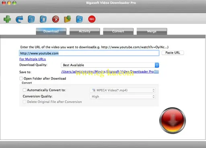Close window with the red traffic light button
This screenshot has width=206, height=148.
[4, 3]
